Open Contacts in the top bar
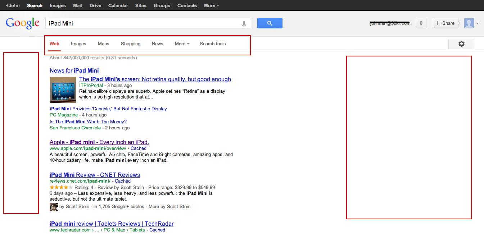This screenshot has width=484, height=234. (187, 5)
